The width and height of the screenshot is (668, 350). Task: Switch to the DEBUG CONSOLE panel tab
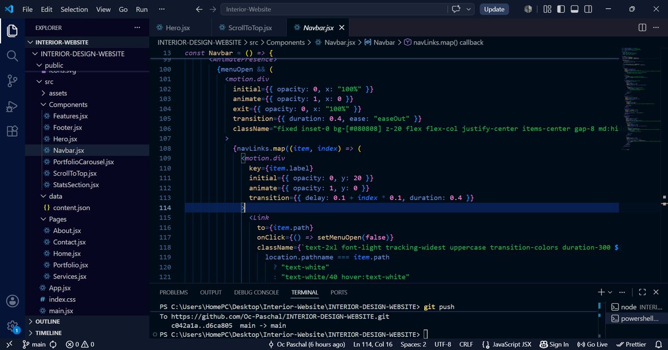(257, 292)
